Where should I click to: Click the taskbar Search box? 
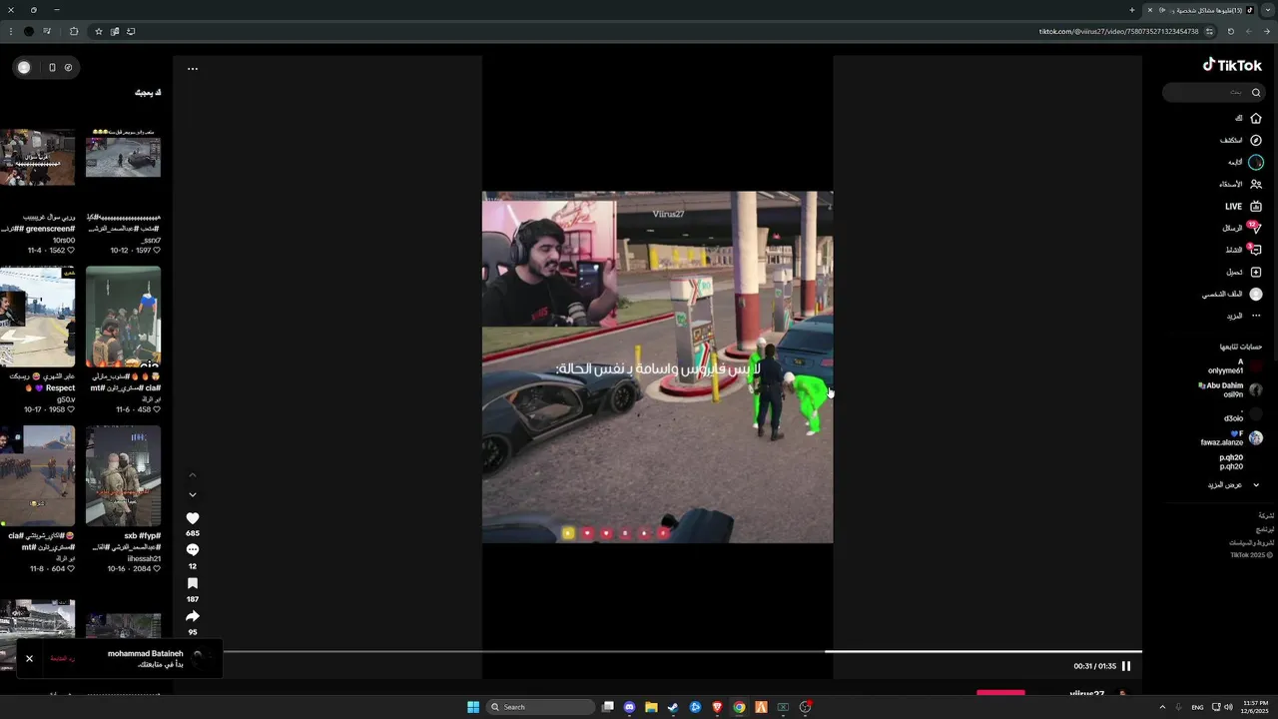point(538,707)
